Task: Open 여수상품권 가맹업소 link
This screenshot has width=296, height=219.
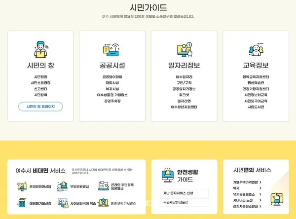Action: click(112, 95)
